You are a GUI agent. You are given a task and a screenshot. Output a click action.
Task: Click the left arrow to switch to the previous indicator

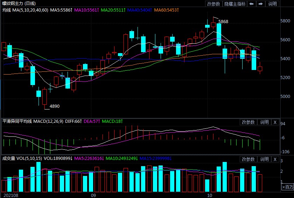point(252,4)
